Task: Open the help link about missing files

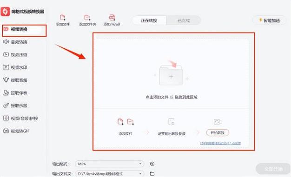Action: click(220, 143)
